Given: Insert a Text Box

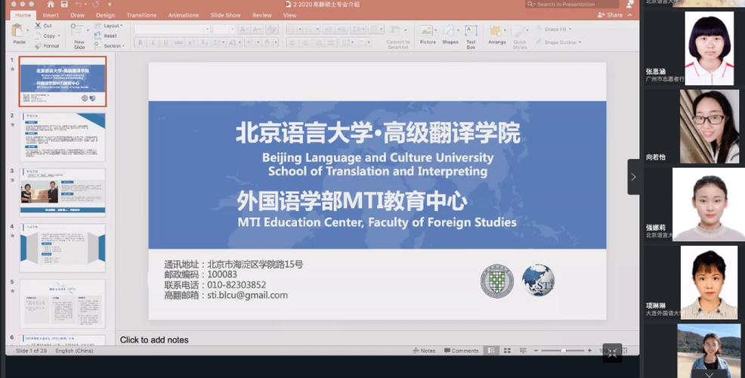Looking at the screenshot, I should click(x=471, y=33).
